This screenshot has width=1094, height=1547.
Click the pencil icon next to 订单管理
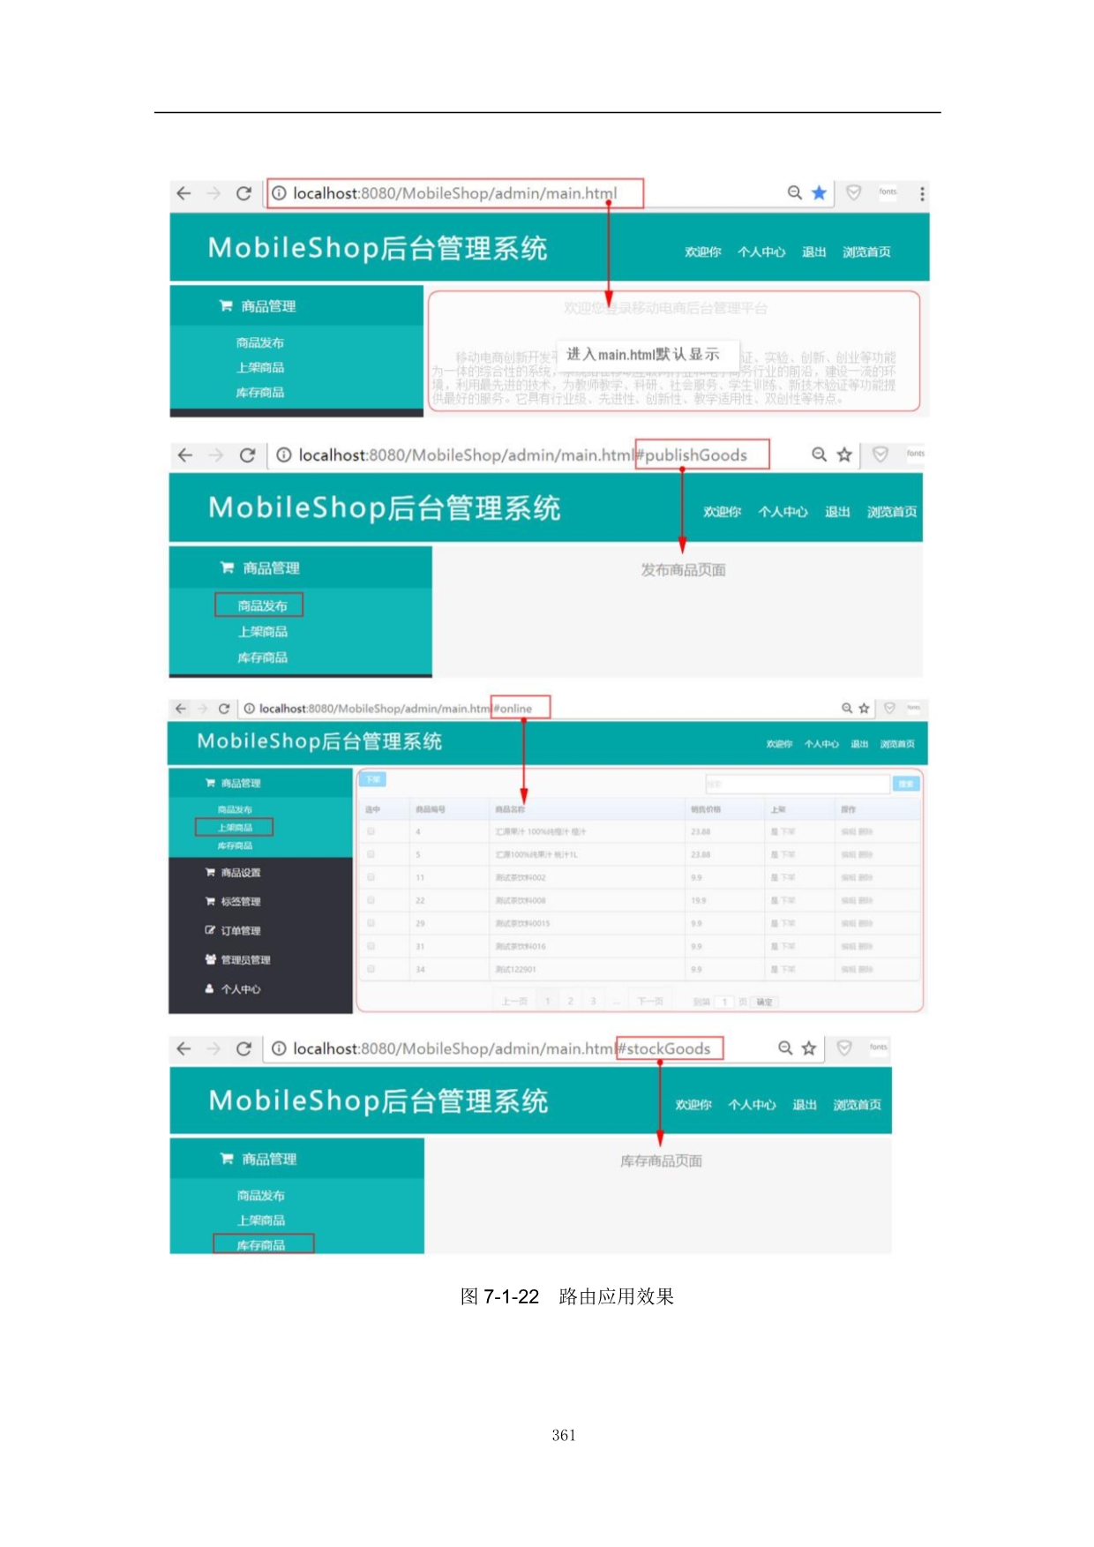click(x=210, y=930)
